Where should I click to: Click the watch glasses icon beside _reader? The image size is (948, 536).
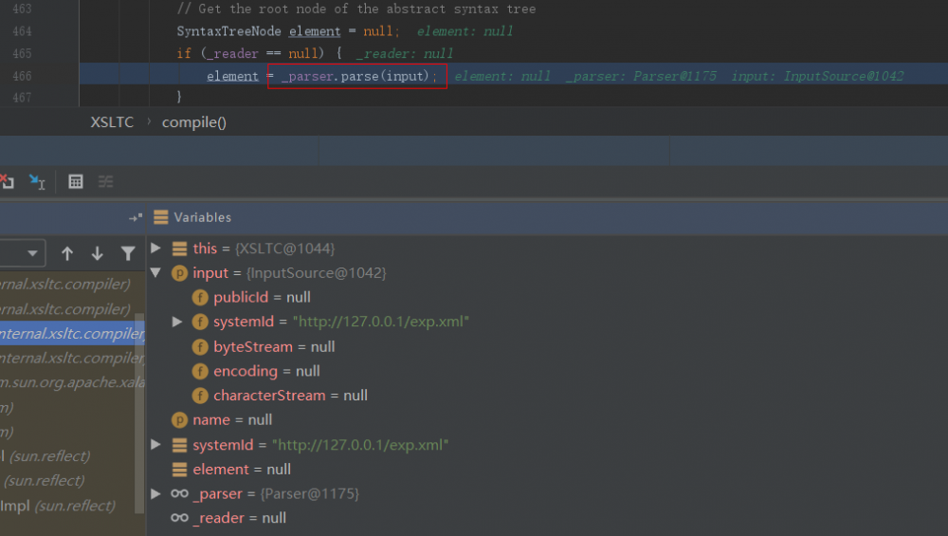pos(179,518)
